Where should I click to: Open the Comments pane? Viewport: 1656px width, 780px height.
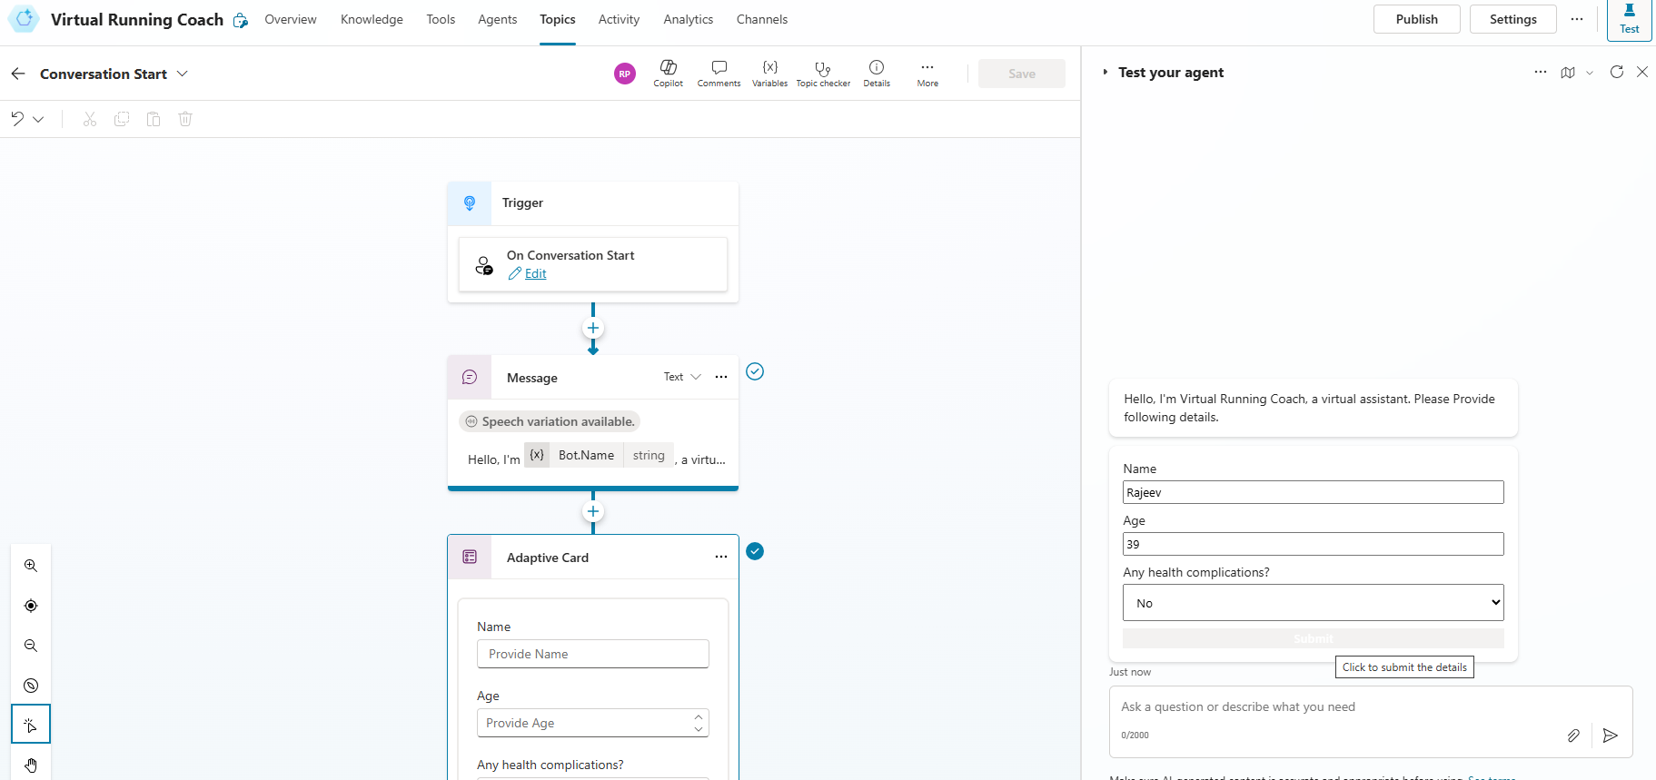[x=719, y=73]
